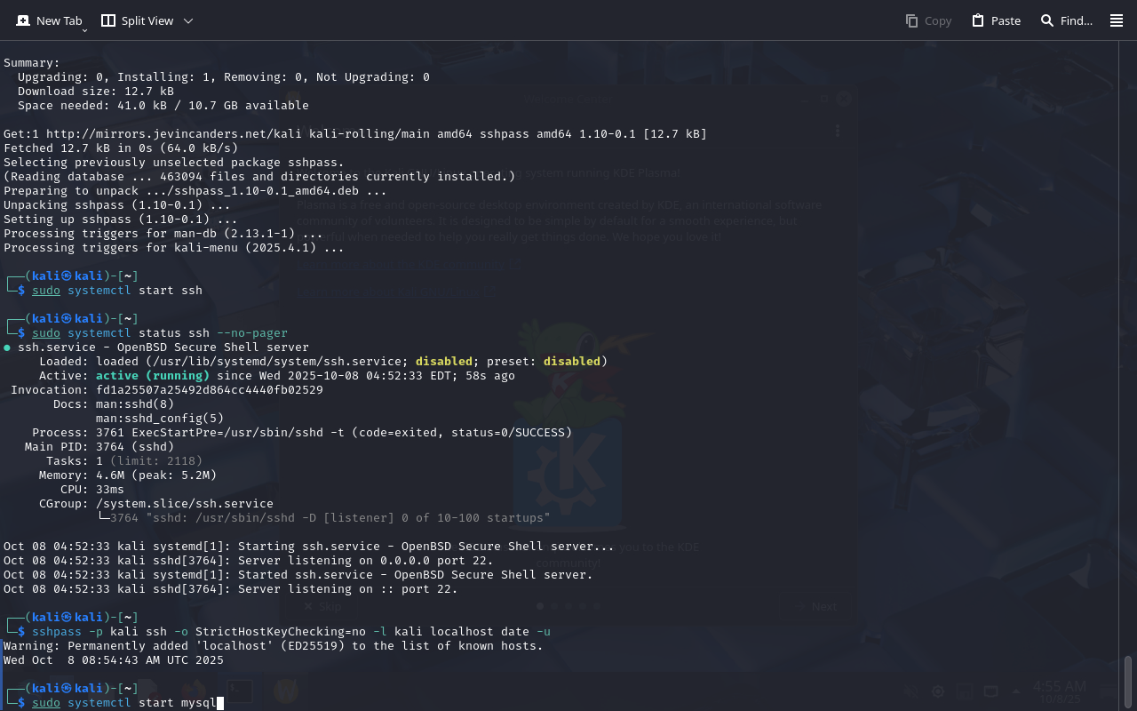Screen dimensions: 1137x711
Task: Click the '--no-pager' flag in the status command
Action: pyautogui.click(x=252, y=333)
